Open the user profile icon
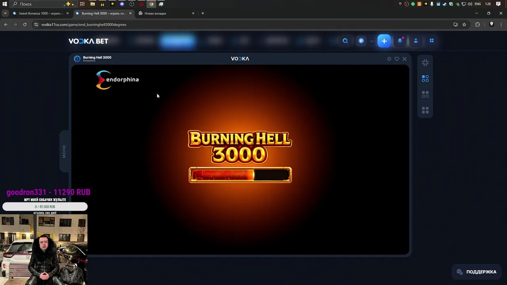The image size is (507, 285). coord(416,41)
